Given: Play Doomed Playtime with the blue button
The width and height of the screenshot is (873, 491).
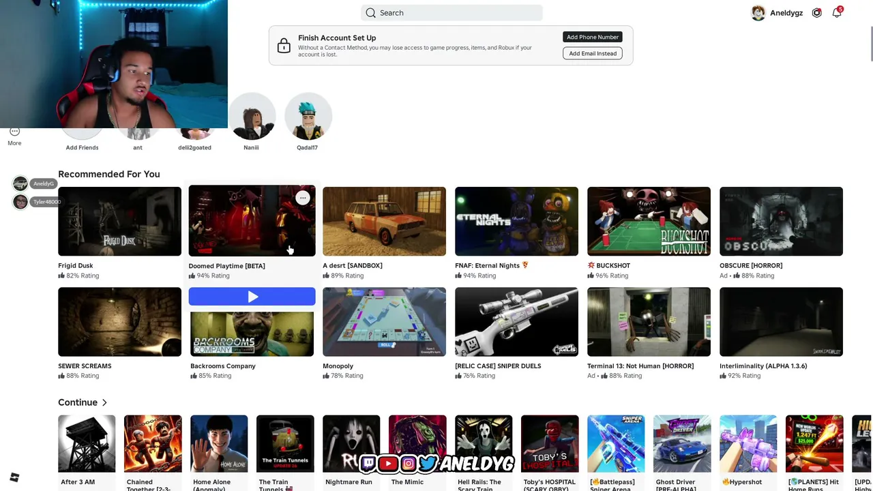Looking at the screenshot, I should (x=252, y=297).
